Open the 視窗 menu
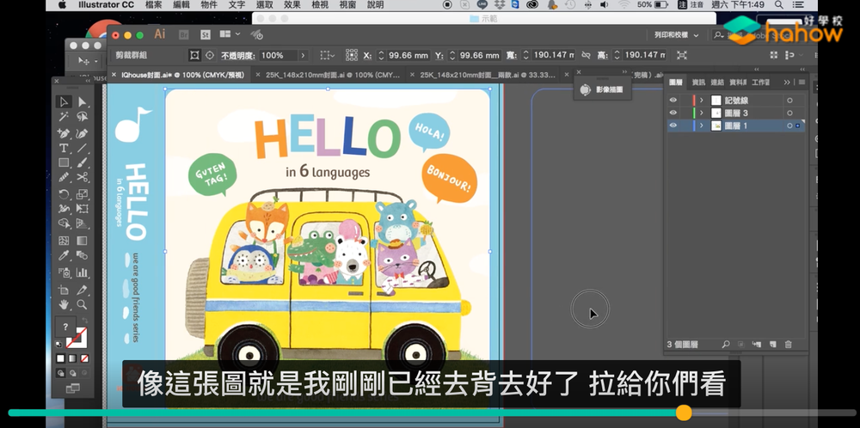The width and height of the screenshot is (860, 428). [x=347, y=5]
